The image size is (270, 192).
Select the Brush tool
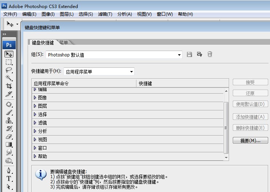coord(9,113)
